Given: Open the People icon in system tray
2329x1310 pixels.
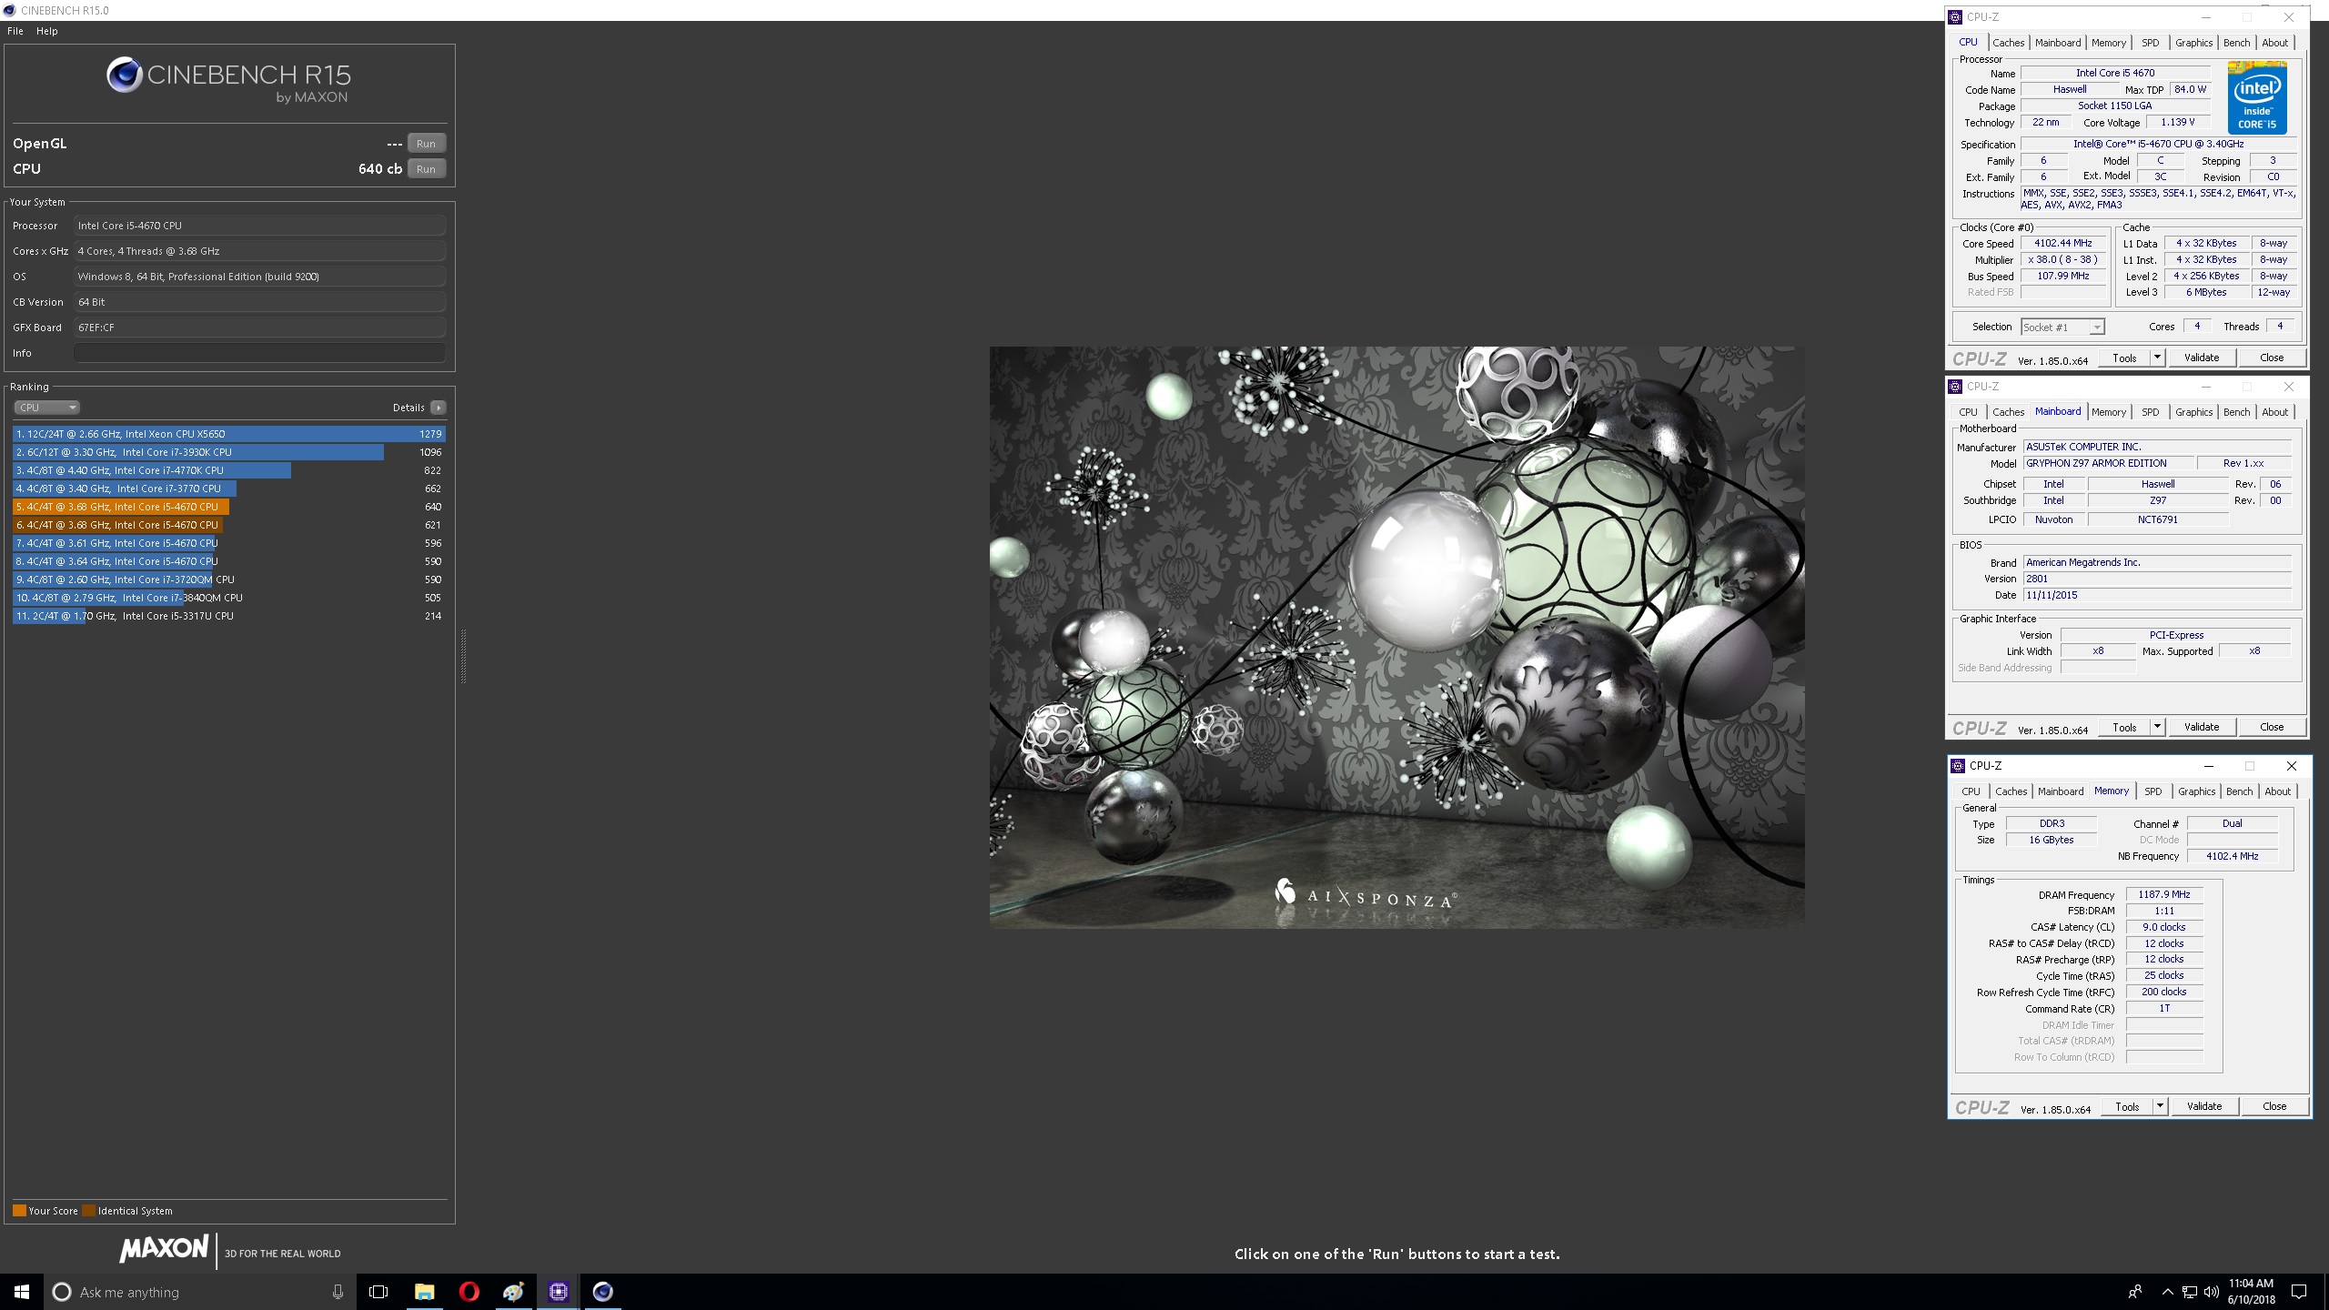Looking at the screenshot, I should [2135, 1292].
